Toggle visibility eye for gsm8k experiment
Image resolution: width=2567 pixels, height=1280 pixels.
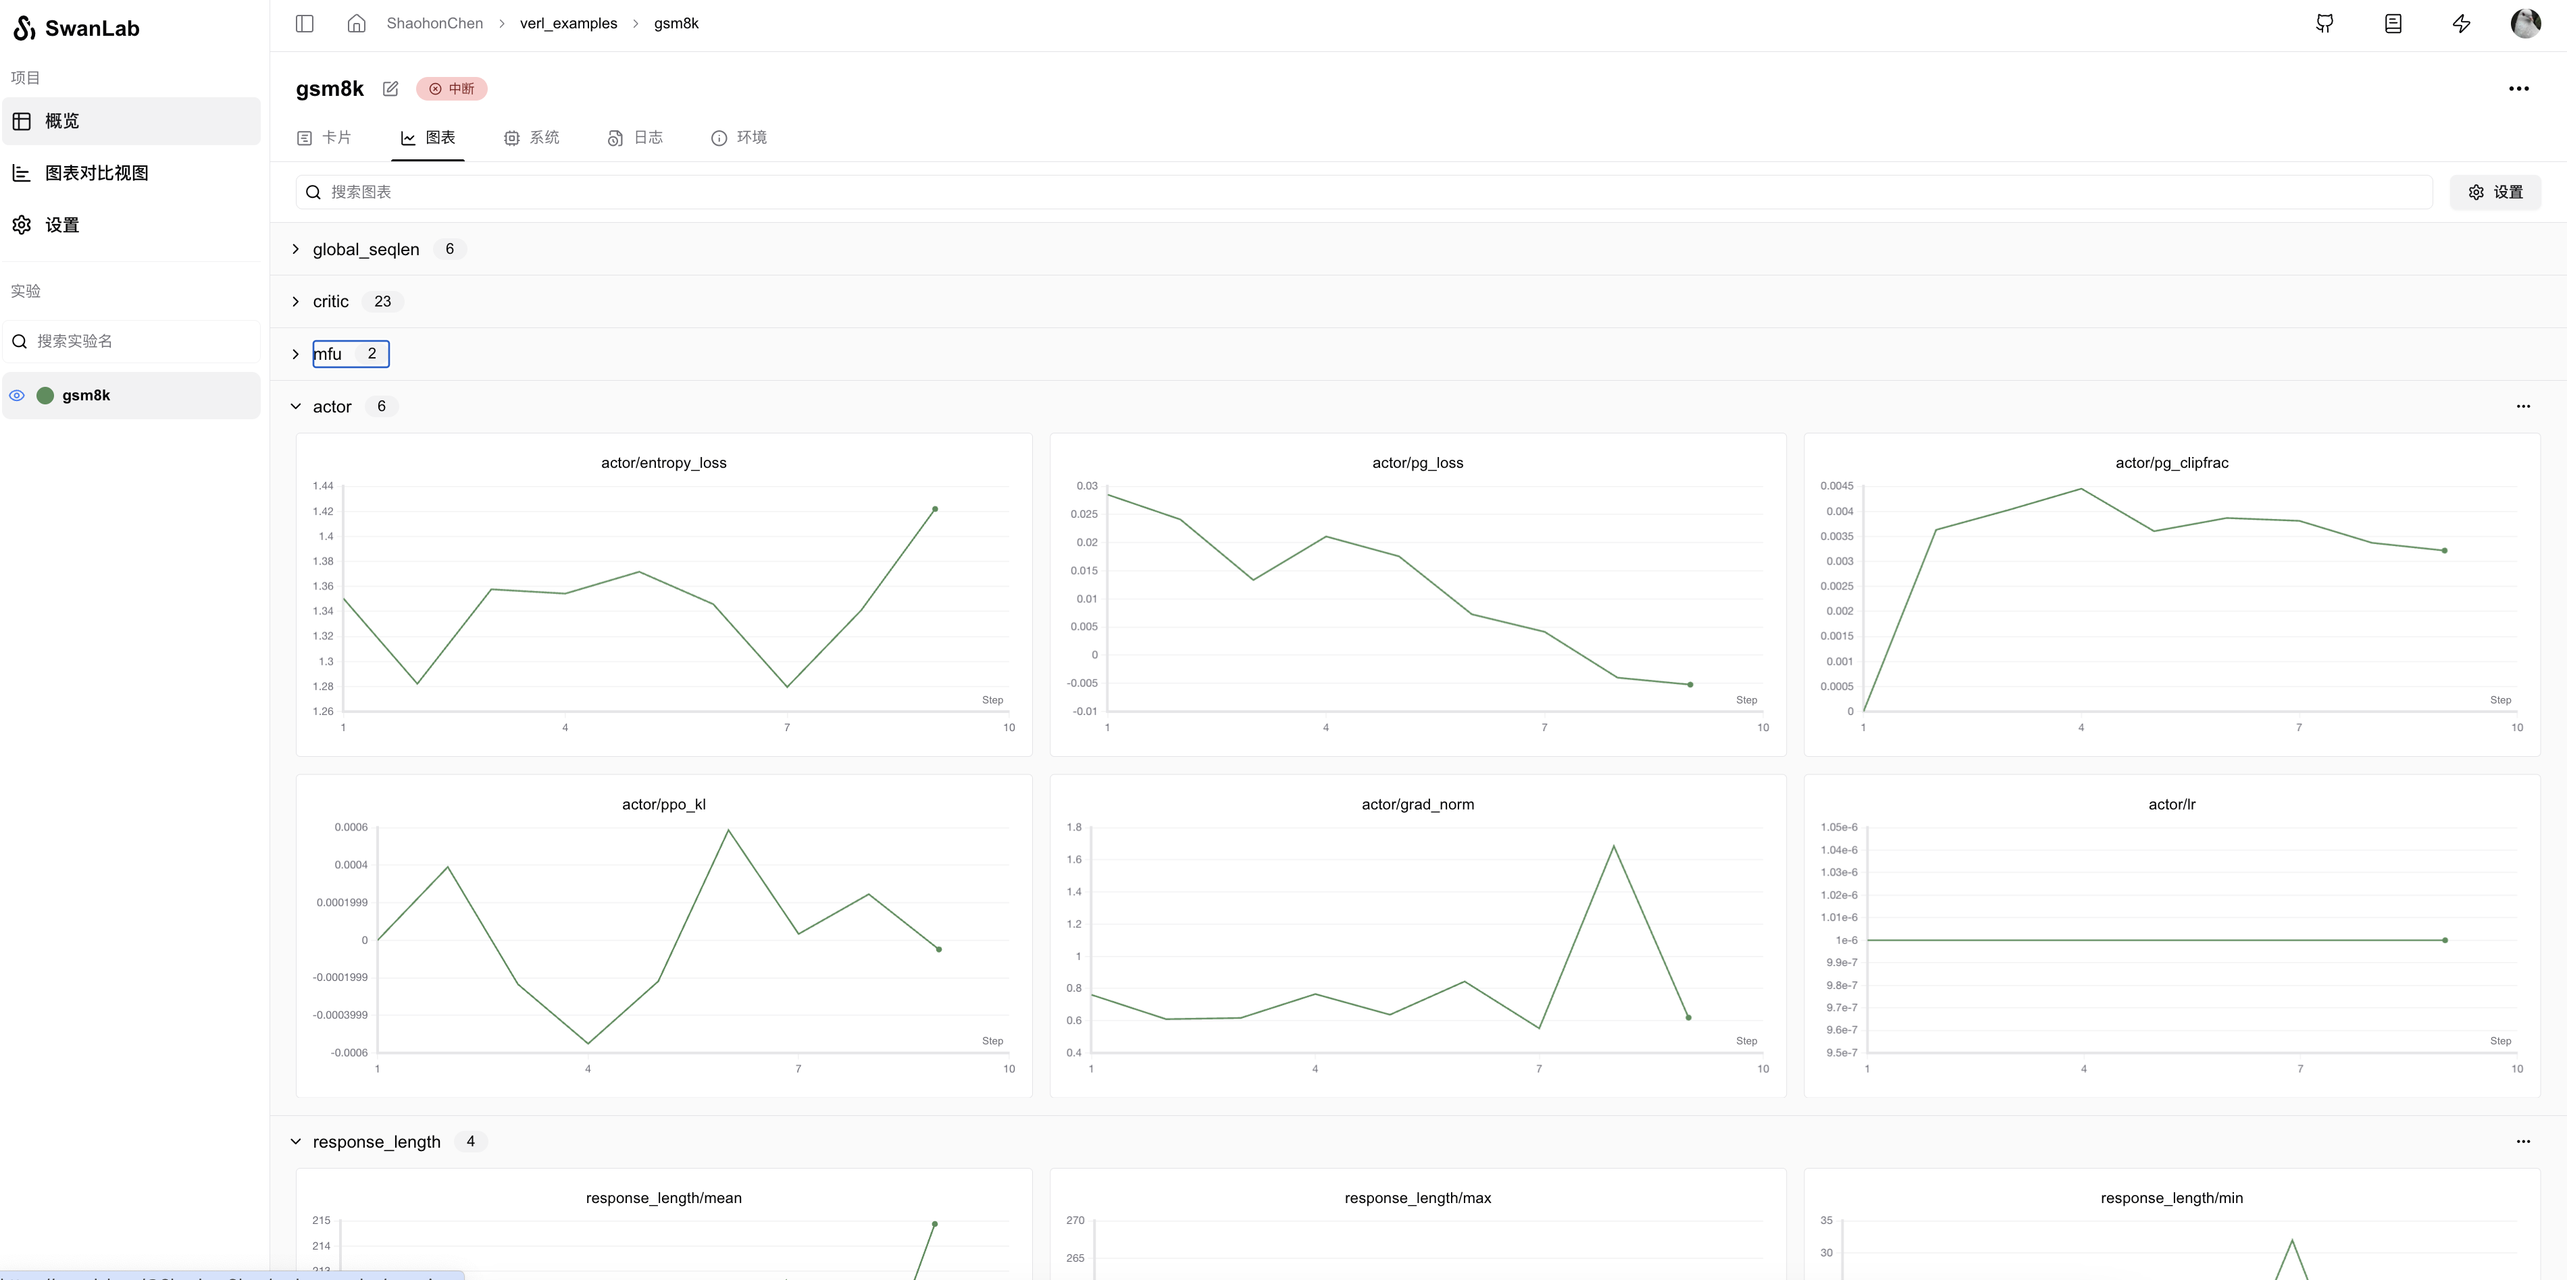[17, 396]
